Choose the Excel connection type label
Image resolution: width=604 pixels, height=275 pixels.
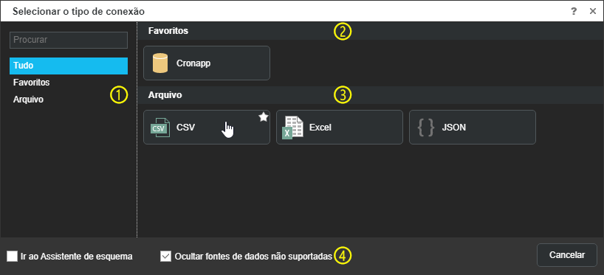pos(320,128)
